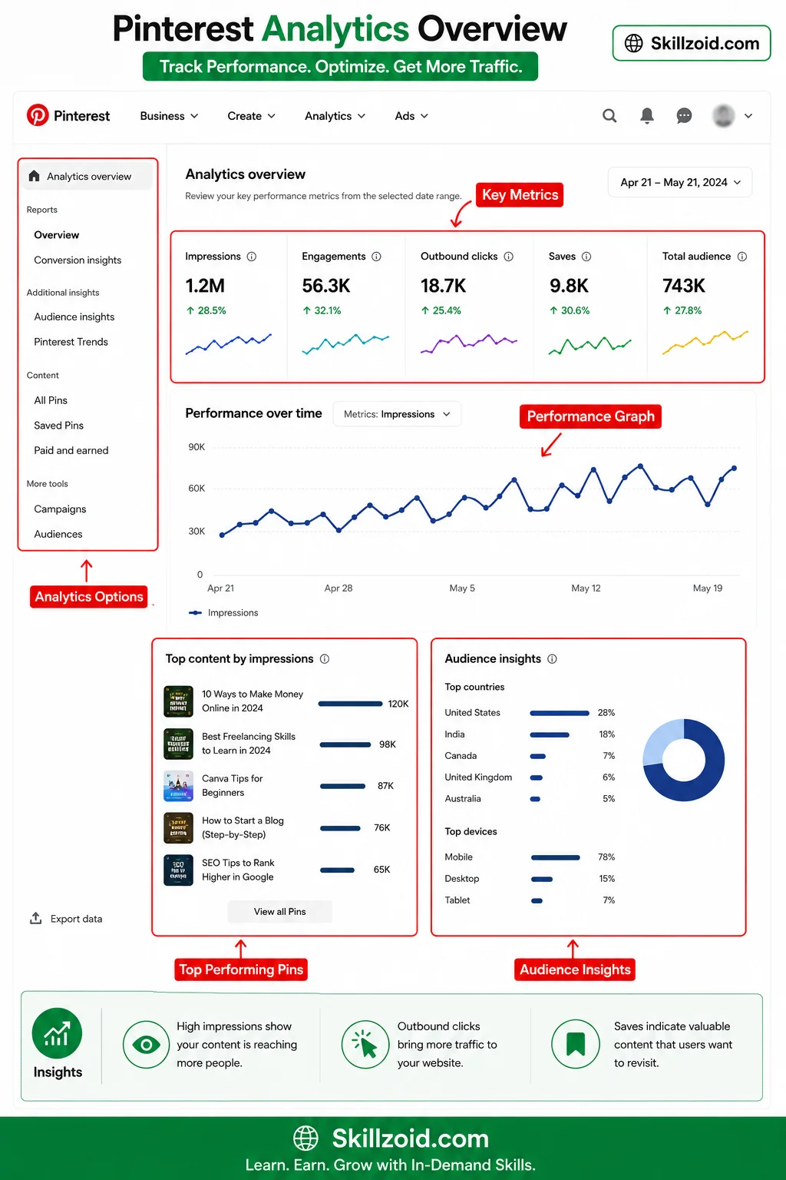Click the Export data link
786x1180 pixels.
click(66, 919)
